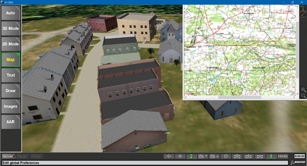Click the four-way move arrows icon
Viewport: 307px width, 166px height.
tap(180, 156)
